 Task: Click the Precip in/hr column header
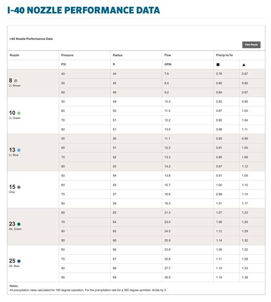click(x=224, y=55)
